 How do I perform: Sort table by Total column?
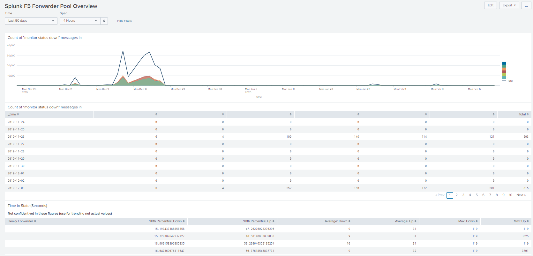tap(524, 114)
